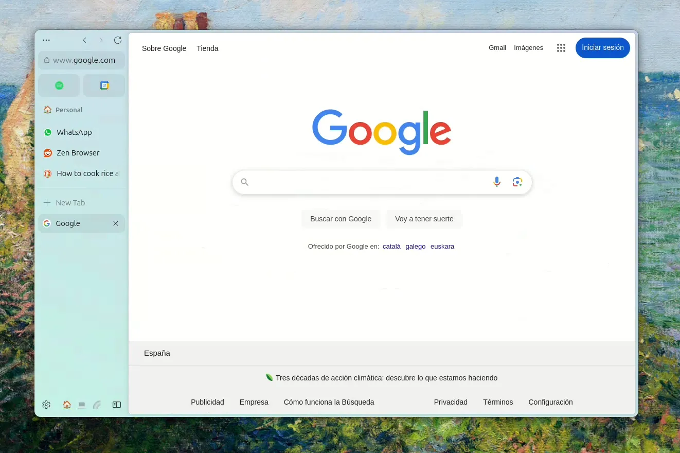680x453 pixels.
Task: Open the Términos footer link
Action: (498, 402)
